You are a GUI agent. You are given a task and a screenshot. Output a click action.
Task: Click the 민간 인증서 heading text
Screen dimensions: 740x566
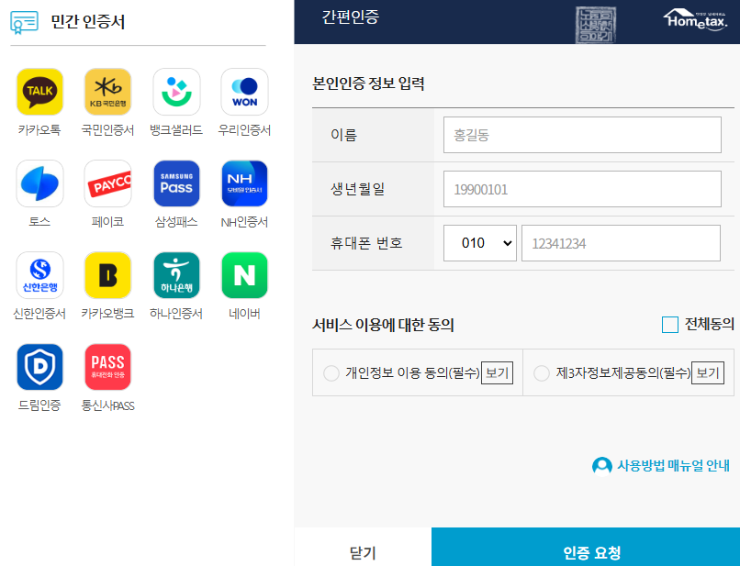click(88, 22)
